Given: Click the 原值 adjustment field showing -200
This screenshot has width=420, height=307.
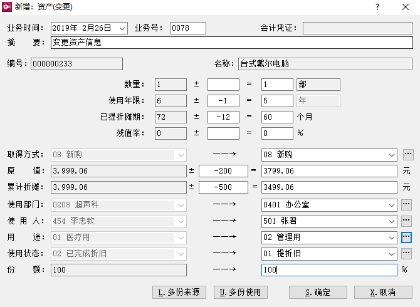Looking at the screenshot, I should coord(224,171).
